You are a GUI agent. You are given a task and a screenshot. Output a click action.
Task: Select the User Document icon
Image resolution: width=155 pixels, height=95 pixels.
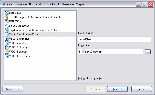(x=7, y=39)
